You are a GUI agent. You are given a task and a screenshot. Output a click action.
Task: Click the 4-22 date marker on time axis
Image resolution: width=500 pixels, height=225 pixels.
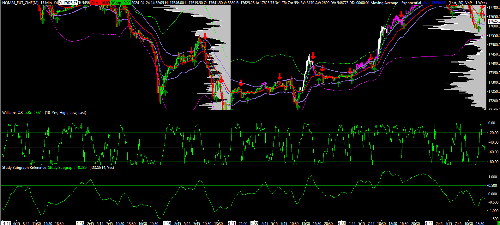pyautogui.click(x=254, y=223)
